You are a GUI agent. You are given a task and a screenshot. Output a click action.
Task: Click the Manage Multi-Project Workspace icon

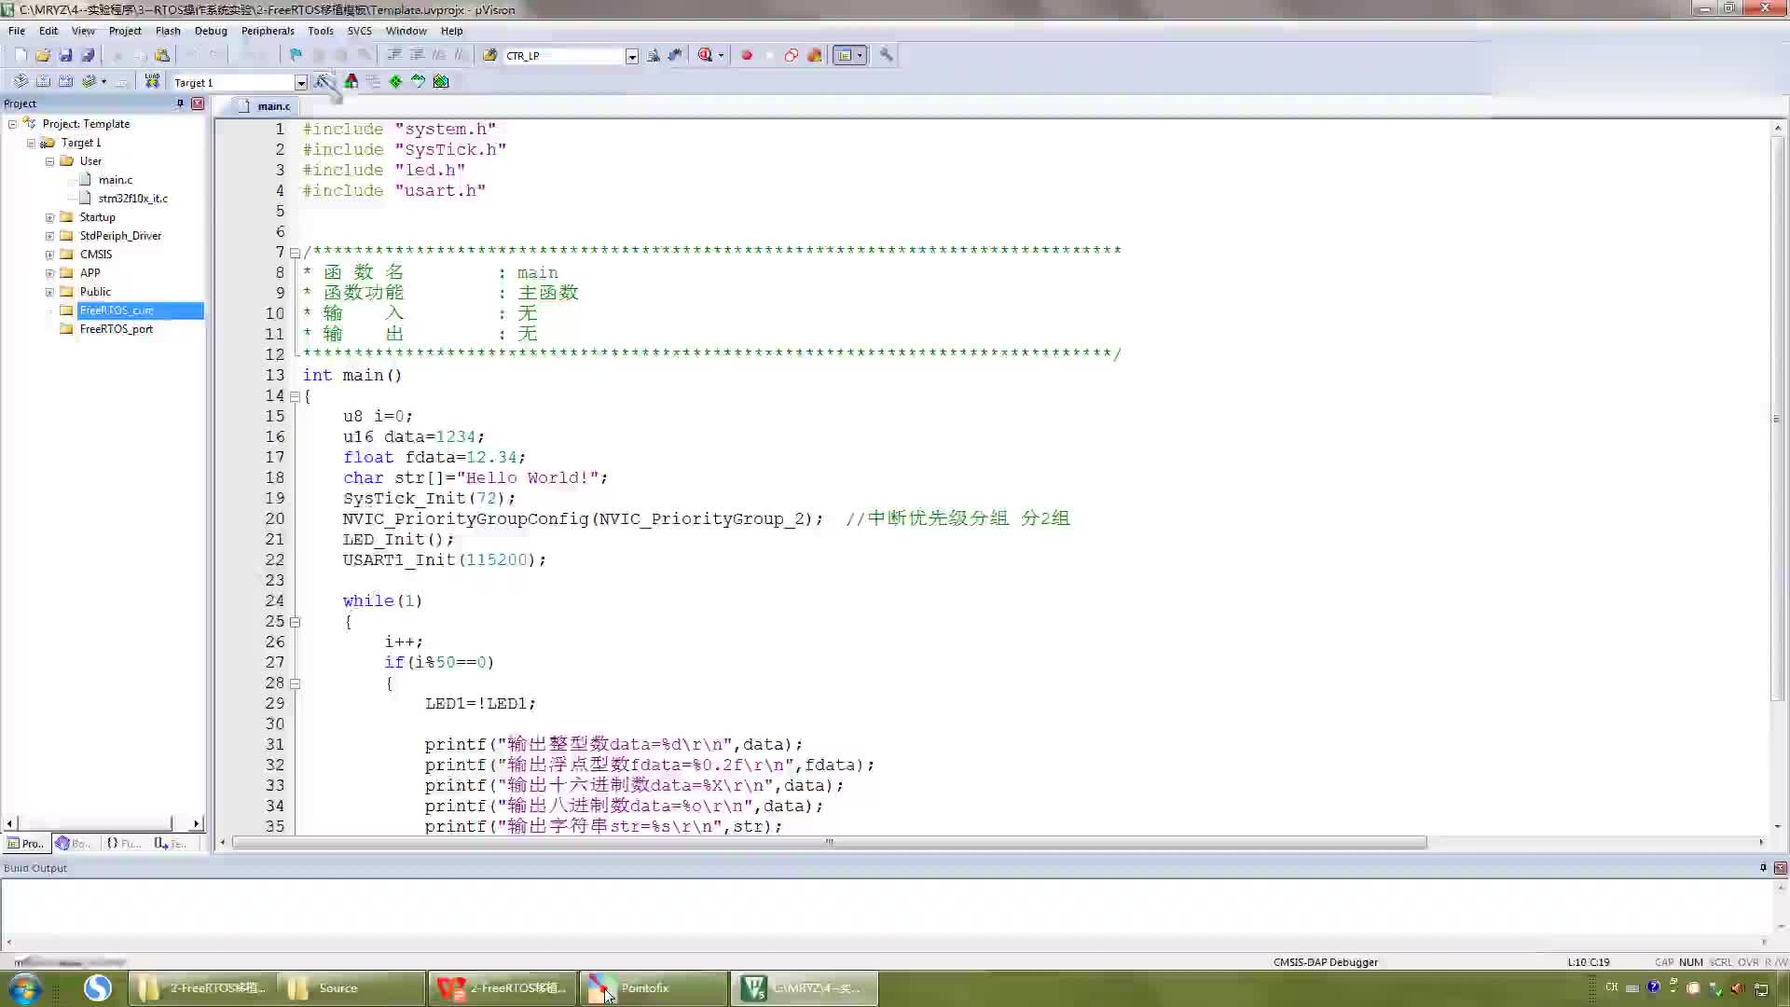[374, 82]
